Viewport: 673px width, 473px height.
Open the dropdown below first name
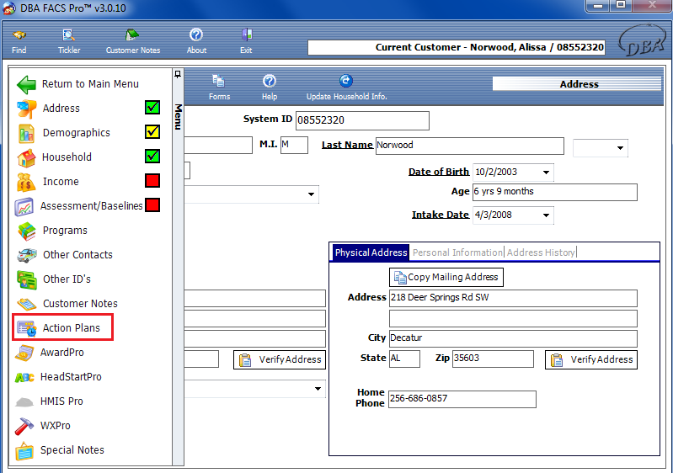pos(311,194)
